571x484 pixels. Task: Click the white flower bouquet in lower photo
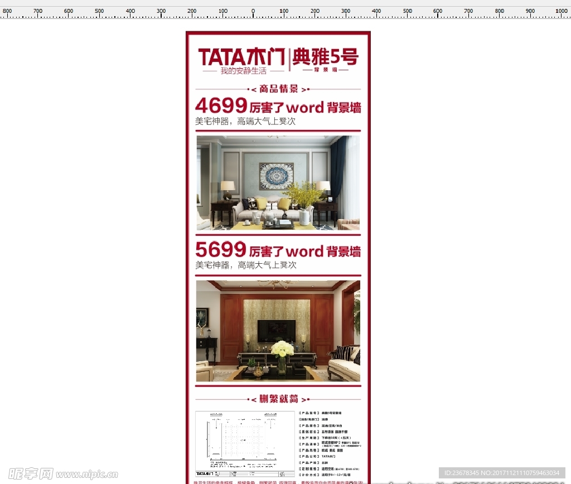tap(282, 349)
